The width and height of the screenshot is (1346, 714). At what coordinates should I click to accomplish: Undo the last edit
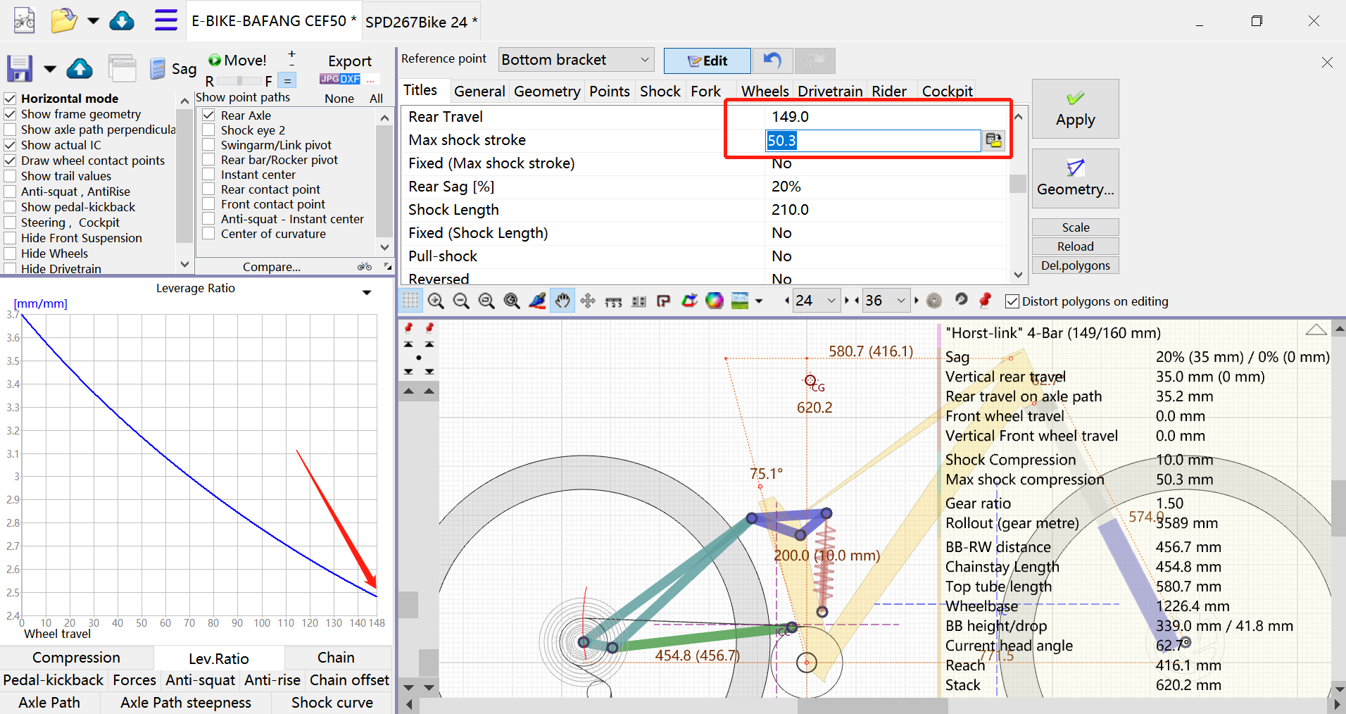coord(772,61)
